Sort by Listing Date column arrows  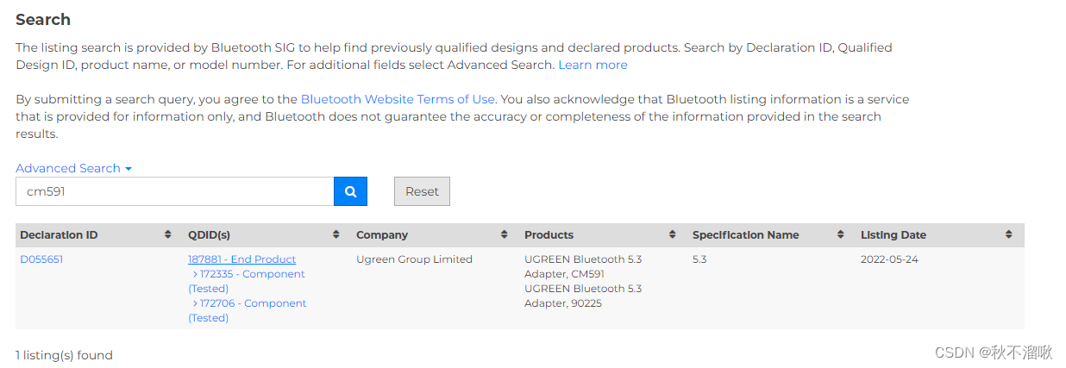tap(1008, 234)
